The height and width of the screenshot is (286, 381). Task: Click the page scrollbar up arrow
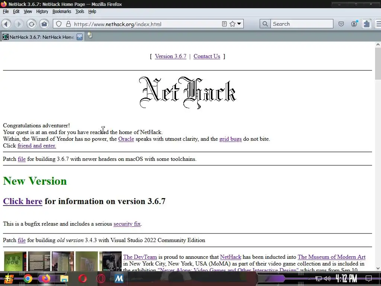click(x=378, y=45)
